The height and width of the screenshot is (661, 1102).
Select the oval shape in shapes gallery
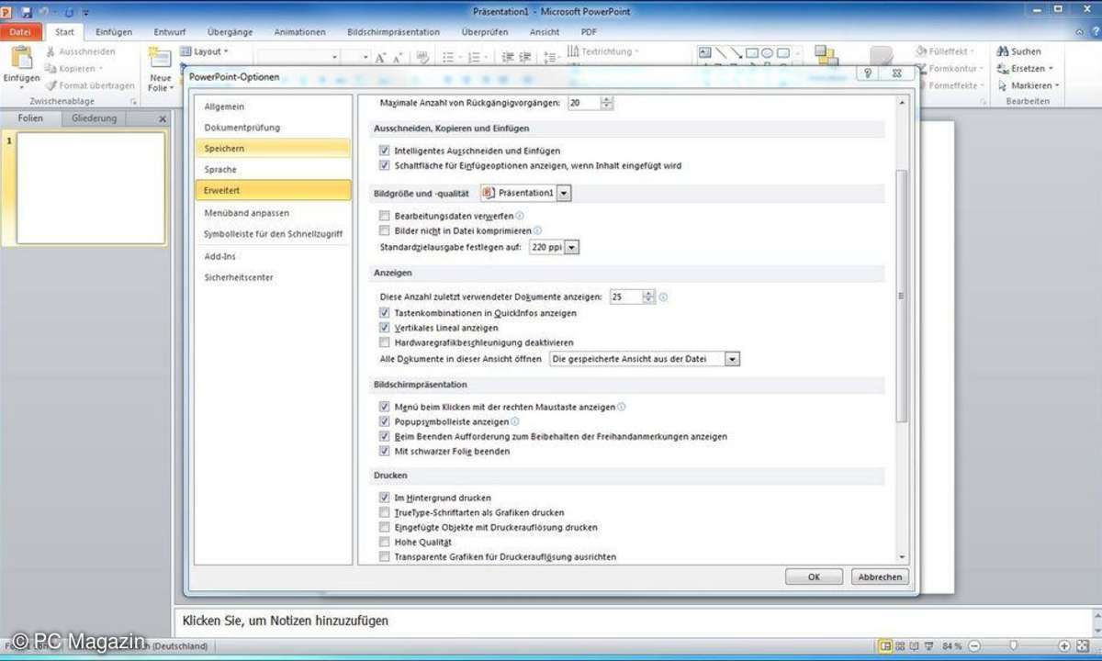pyautogui.click(x=767, y=53)
